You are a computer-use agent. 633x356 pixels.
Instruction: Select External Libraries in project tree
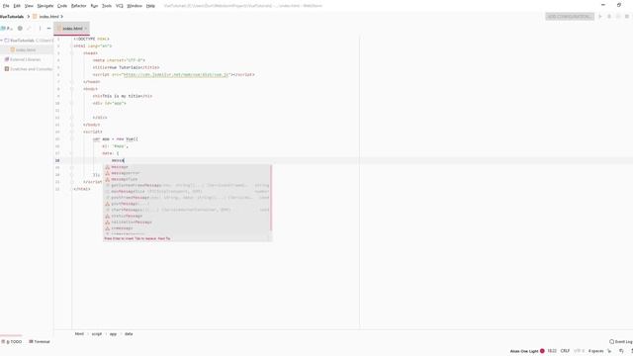(x=25, y=59)
